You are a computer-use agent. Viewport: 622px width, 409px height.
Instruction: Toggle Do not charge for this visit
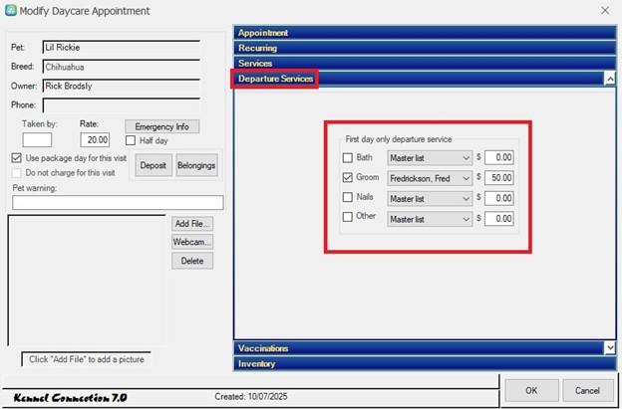click(16, 173)
